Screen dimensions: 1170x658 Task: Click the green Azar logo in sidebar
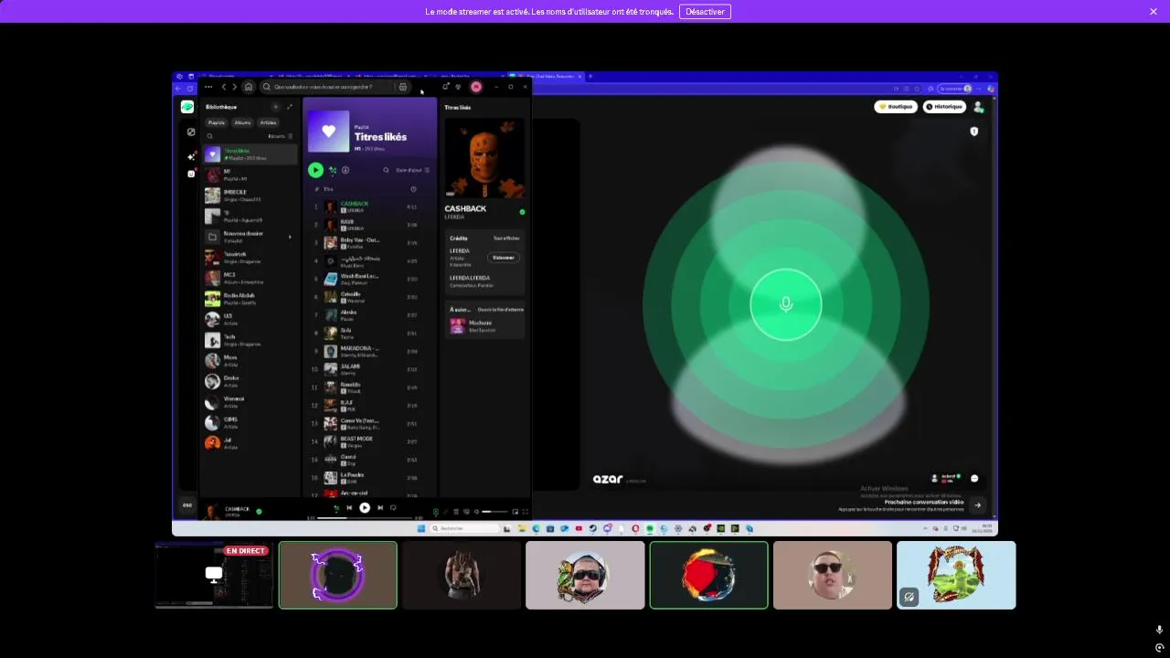pyautogui.click(x=187, y=107)
